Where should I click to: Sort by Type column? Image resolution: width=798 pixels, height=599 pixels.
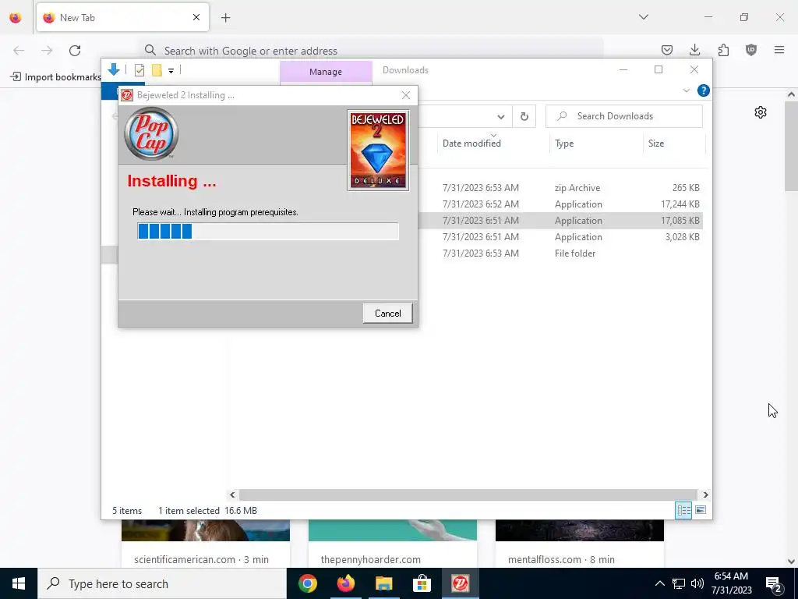pyautogui.click(x=564, y=144)
